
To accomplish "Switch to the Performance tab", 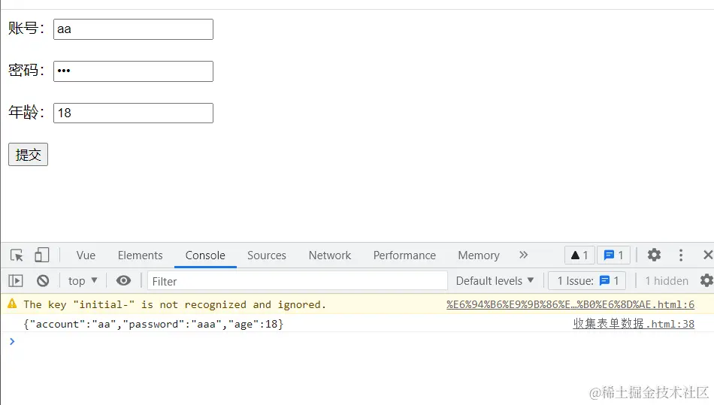I will click(404, 255).
